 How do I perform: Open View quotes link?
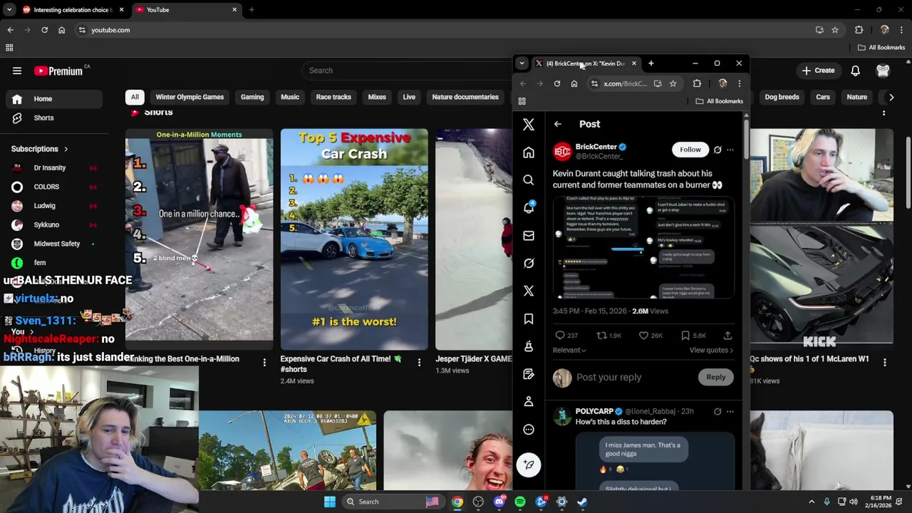pos(711,351)
